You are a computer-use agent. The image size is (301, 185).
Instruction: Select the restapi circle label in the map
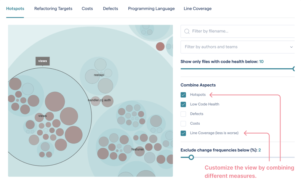coord(99,75)
